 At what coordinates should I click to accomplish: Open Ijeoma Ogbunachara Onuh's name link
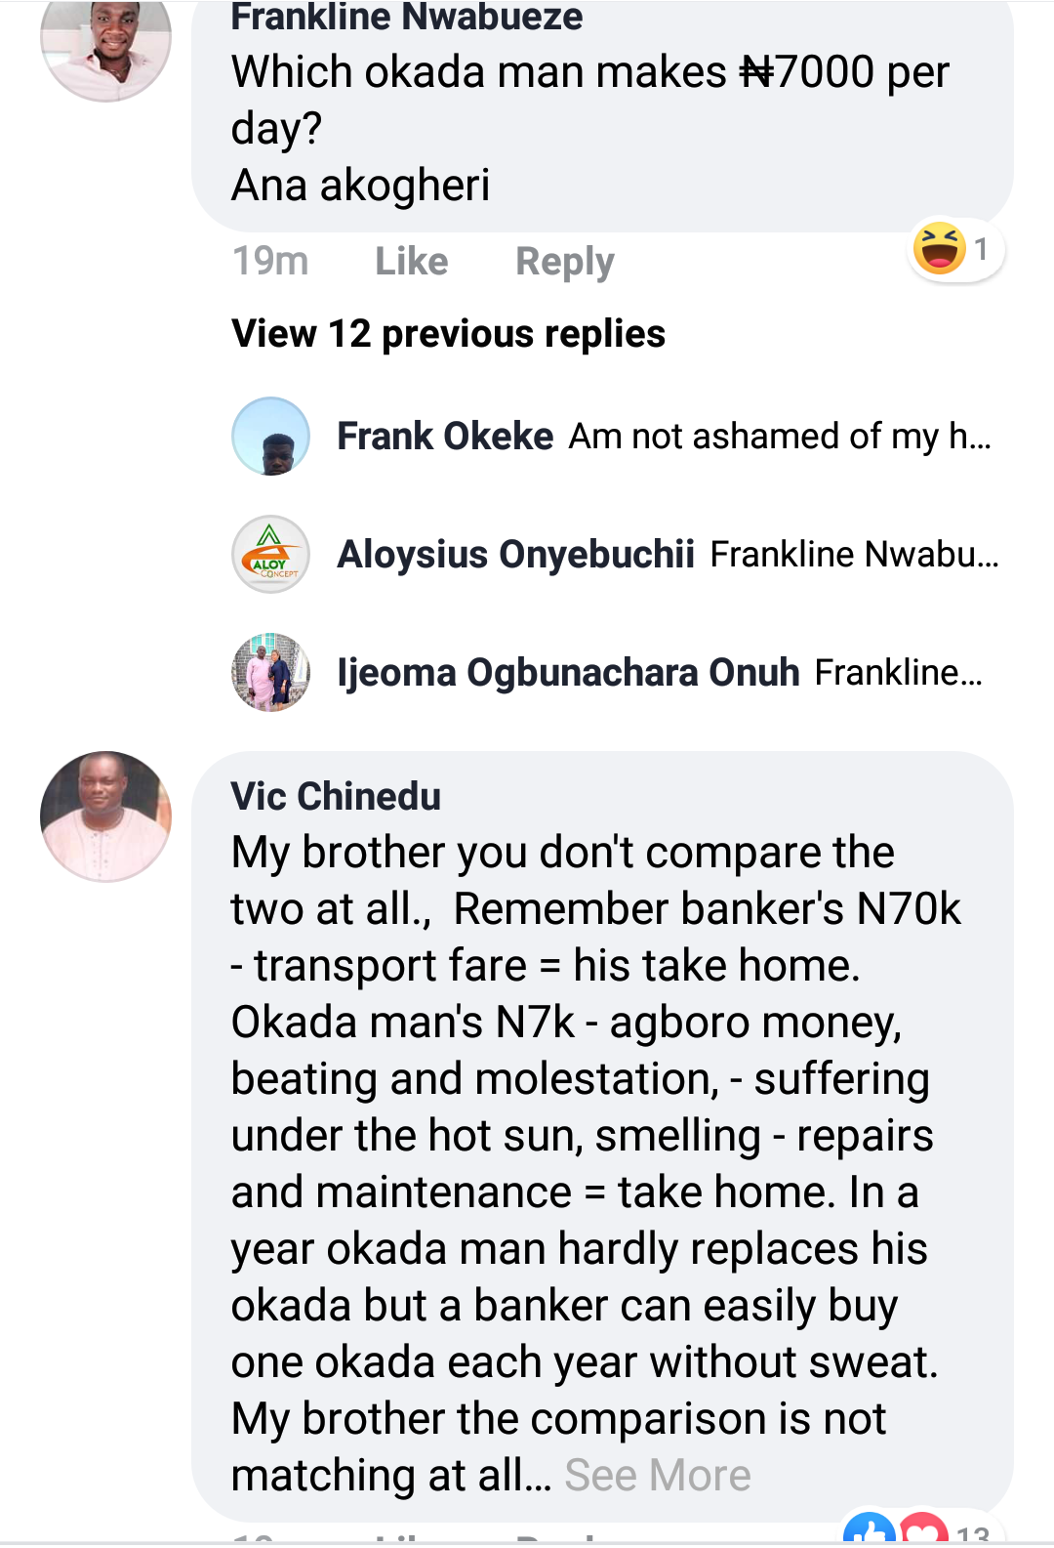coord(568,673)
